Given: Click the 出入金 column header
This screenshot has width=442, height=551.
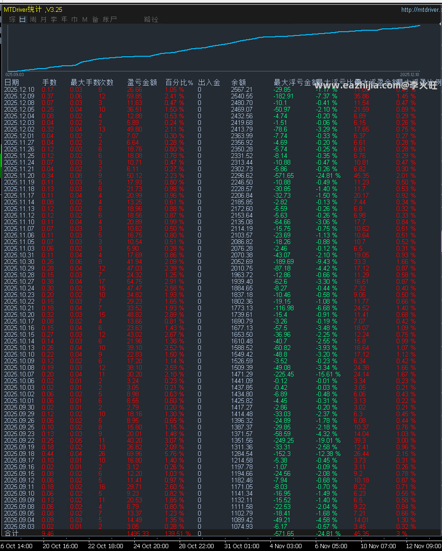Looking at the screenshot, I should coord(209,83).
